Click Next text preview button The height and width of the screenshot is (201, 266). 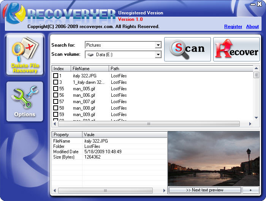click(205, 190)
